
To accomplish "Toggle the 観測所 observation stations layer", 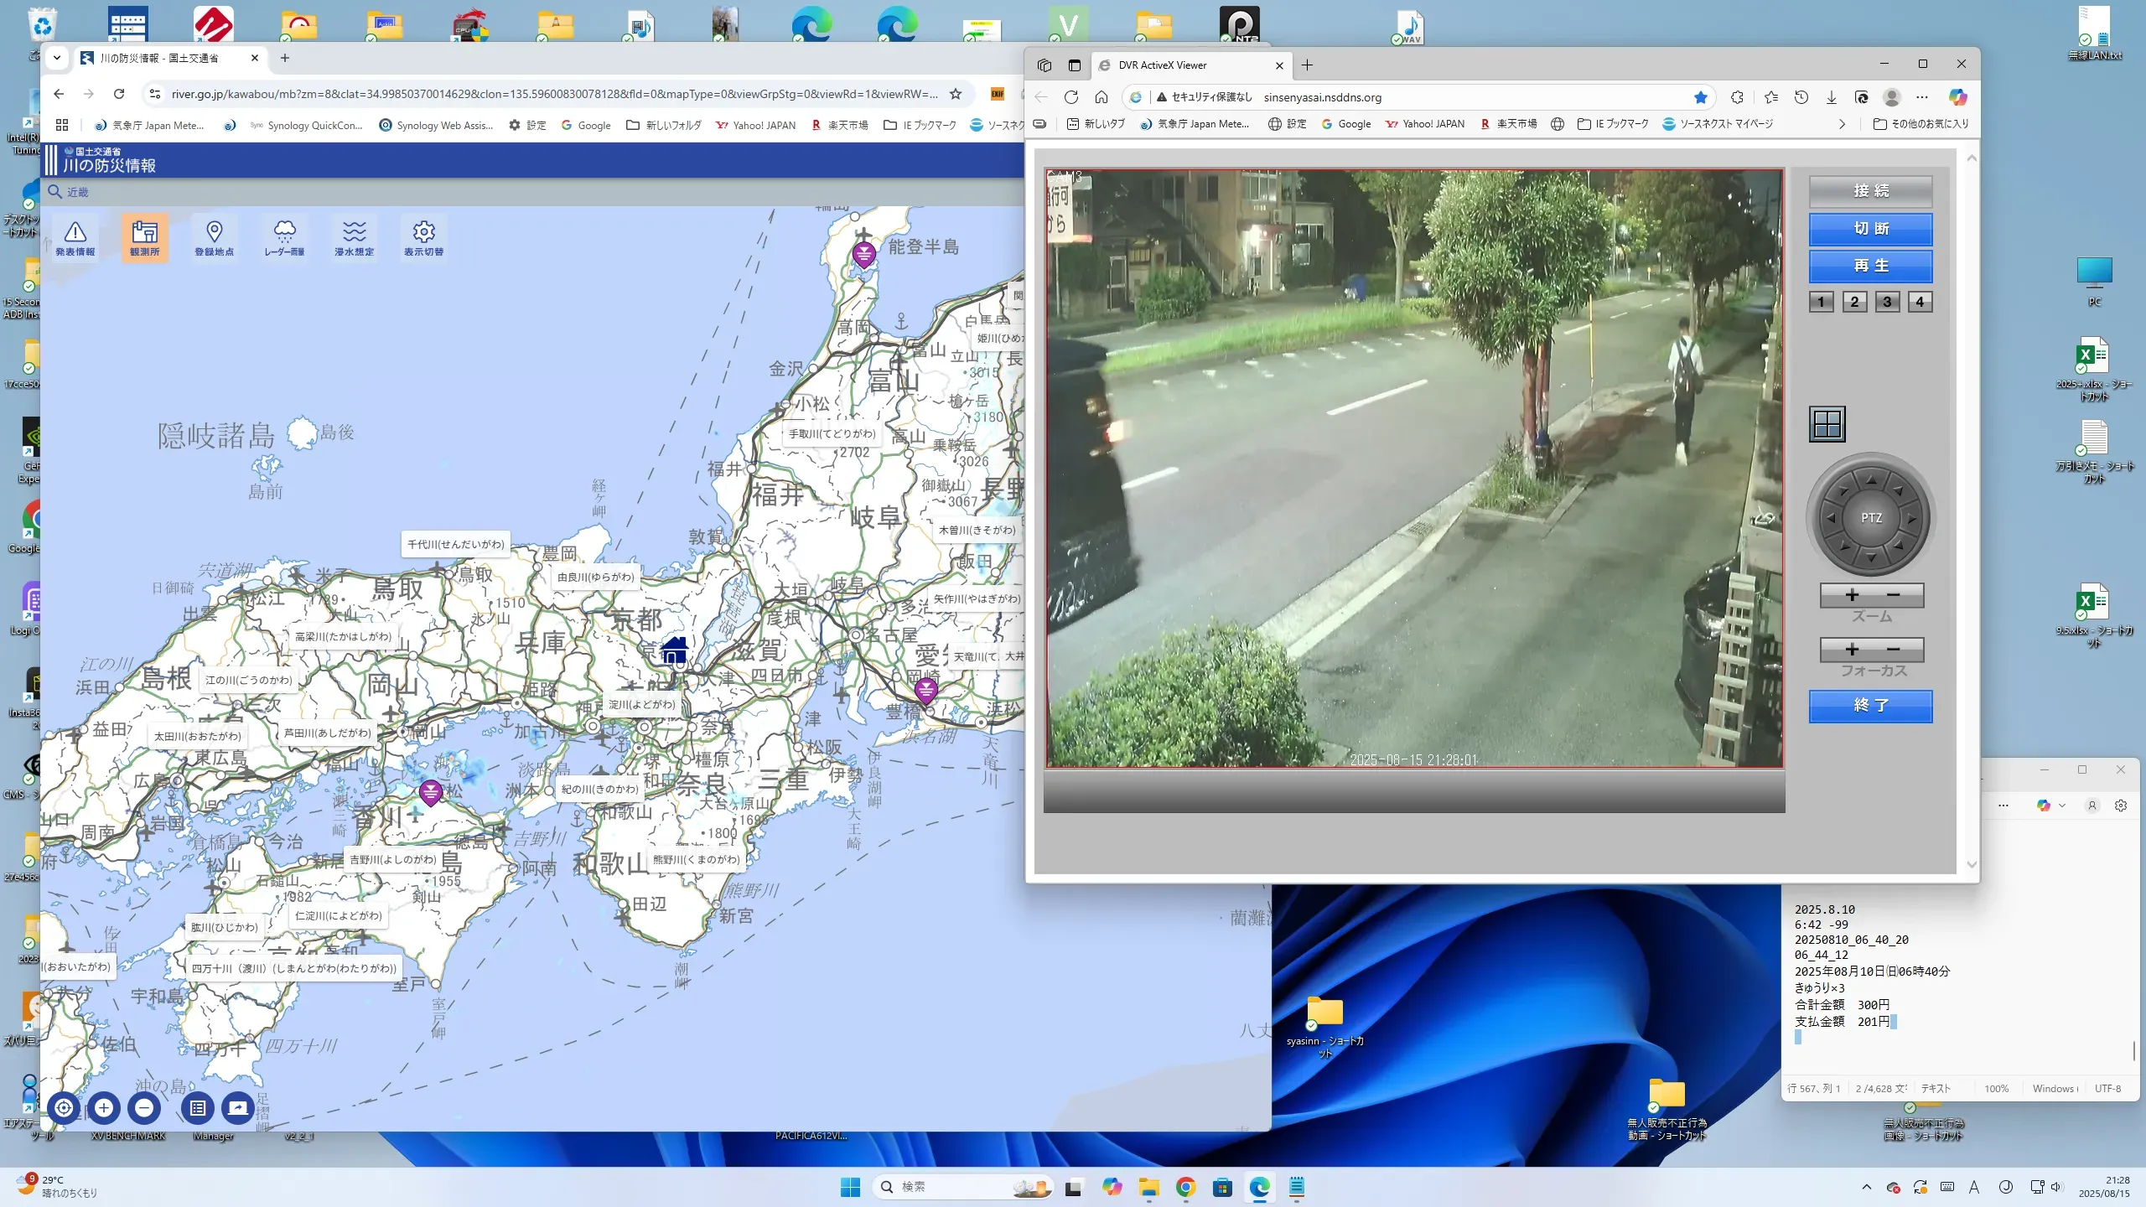I will [145, 238].
